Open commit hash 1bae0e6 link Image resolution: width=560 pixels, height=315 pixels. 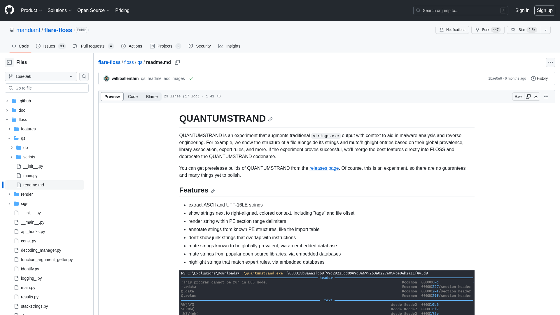click(x=495, y=78)
